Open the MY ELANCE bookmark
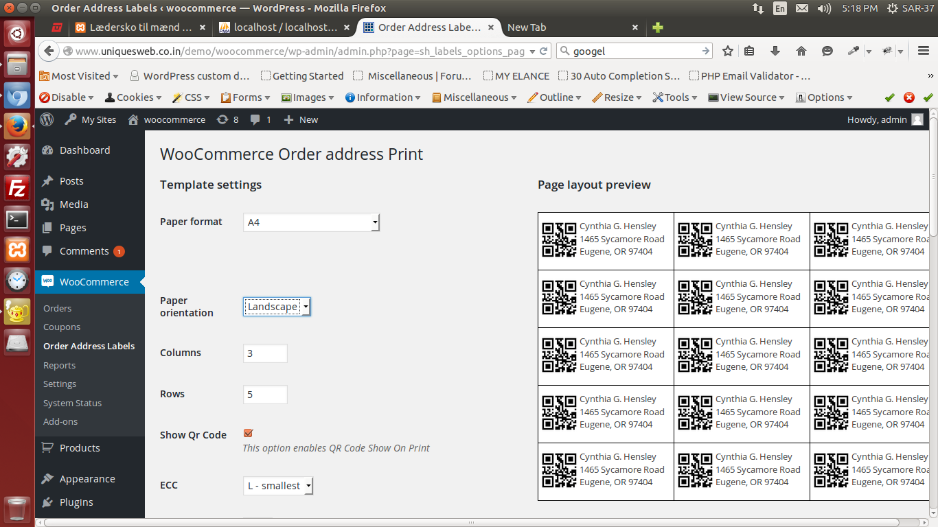This screenshot has width=938, height=527. click(516, 76)
